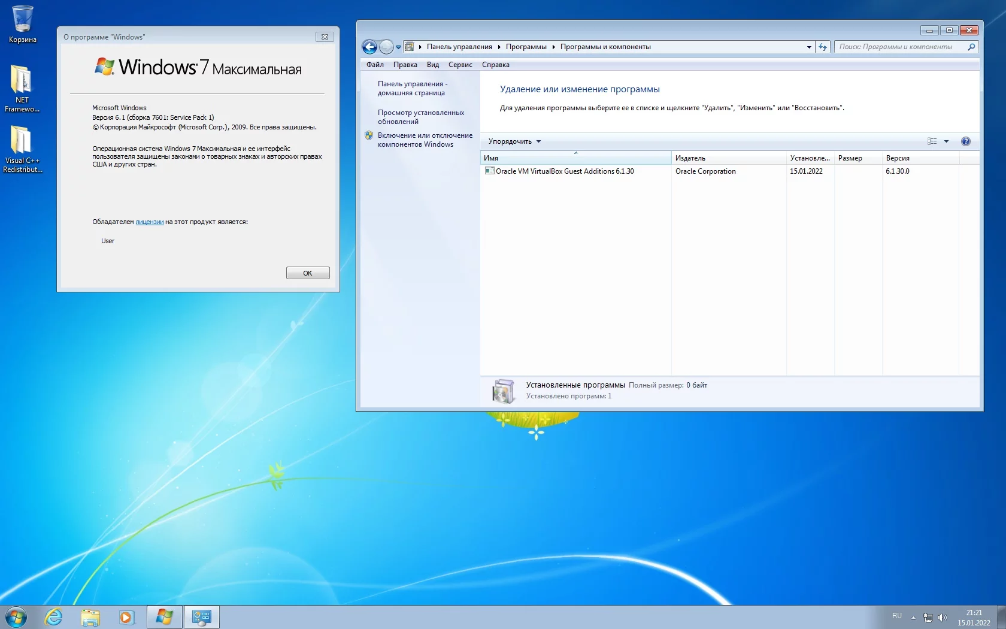Screen dimensions: 1006x629
Task: Open help with the blue question icon
Action: (966, 141)
